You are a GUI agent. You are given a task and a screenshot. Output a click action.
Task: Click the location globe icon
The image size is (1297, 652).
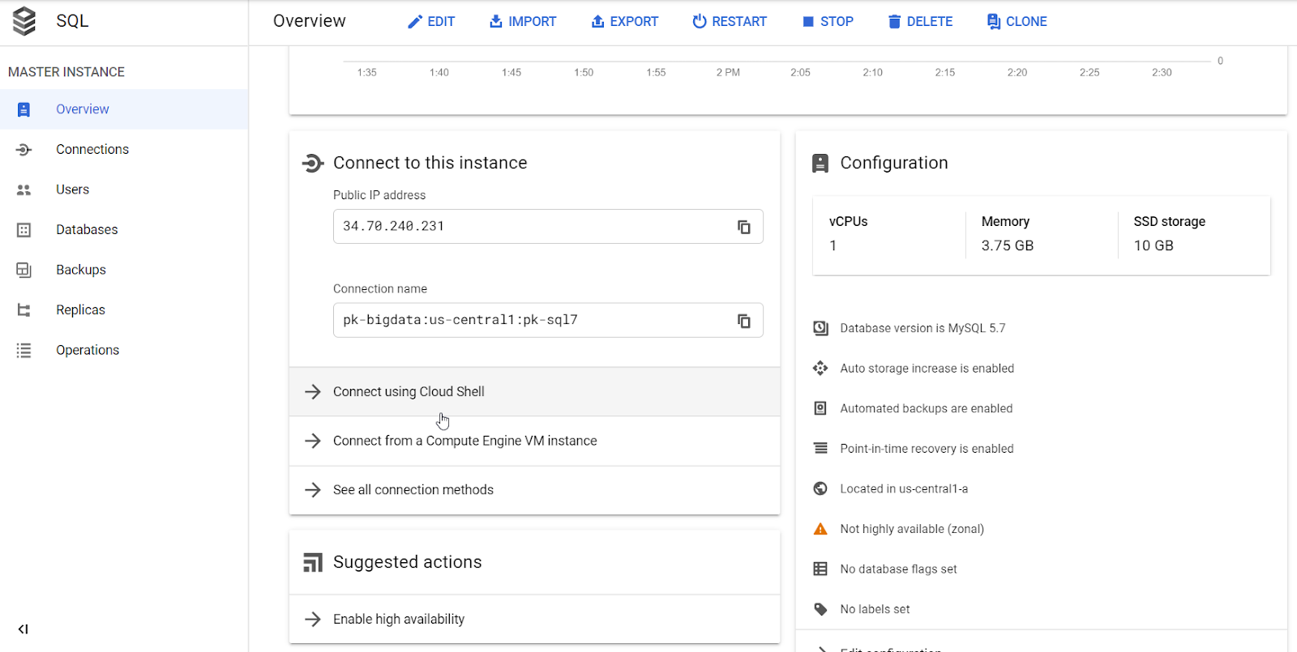tap(820, 488)
